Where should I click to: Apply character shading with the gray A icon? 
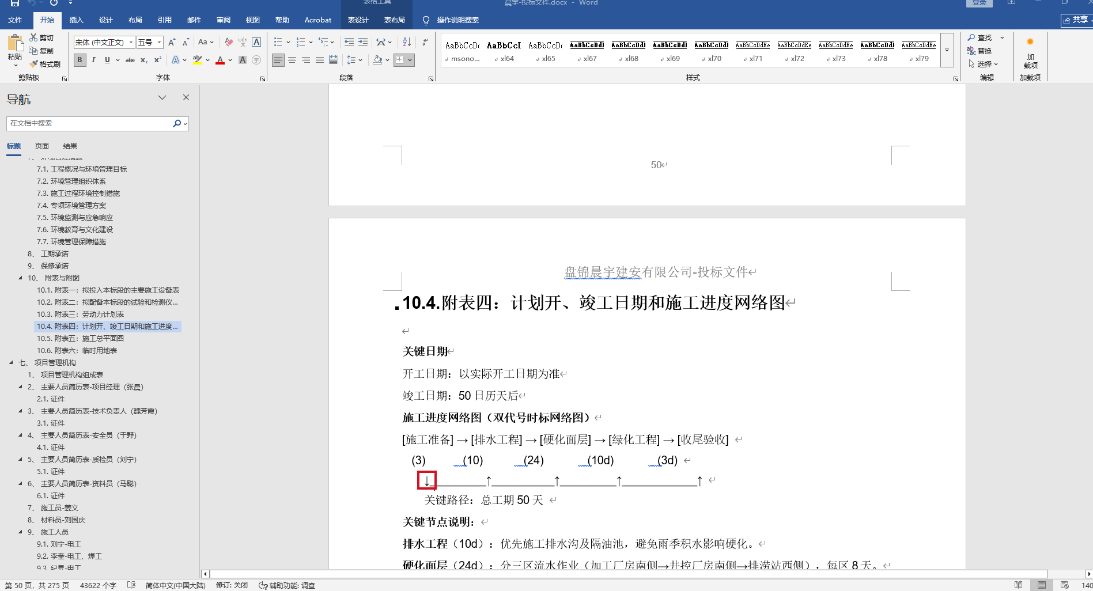(x=243, y=60)
